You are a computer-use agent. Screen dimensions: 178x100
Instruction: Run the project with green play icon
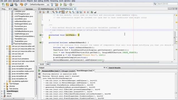(x=61, y=4)
